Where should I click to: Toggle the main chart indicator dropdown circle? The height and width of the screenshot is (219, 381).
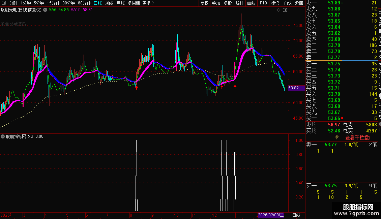45,10
